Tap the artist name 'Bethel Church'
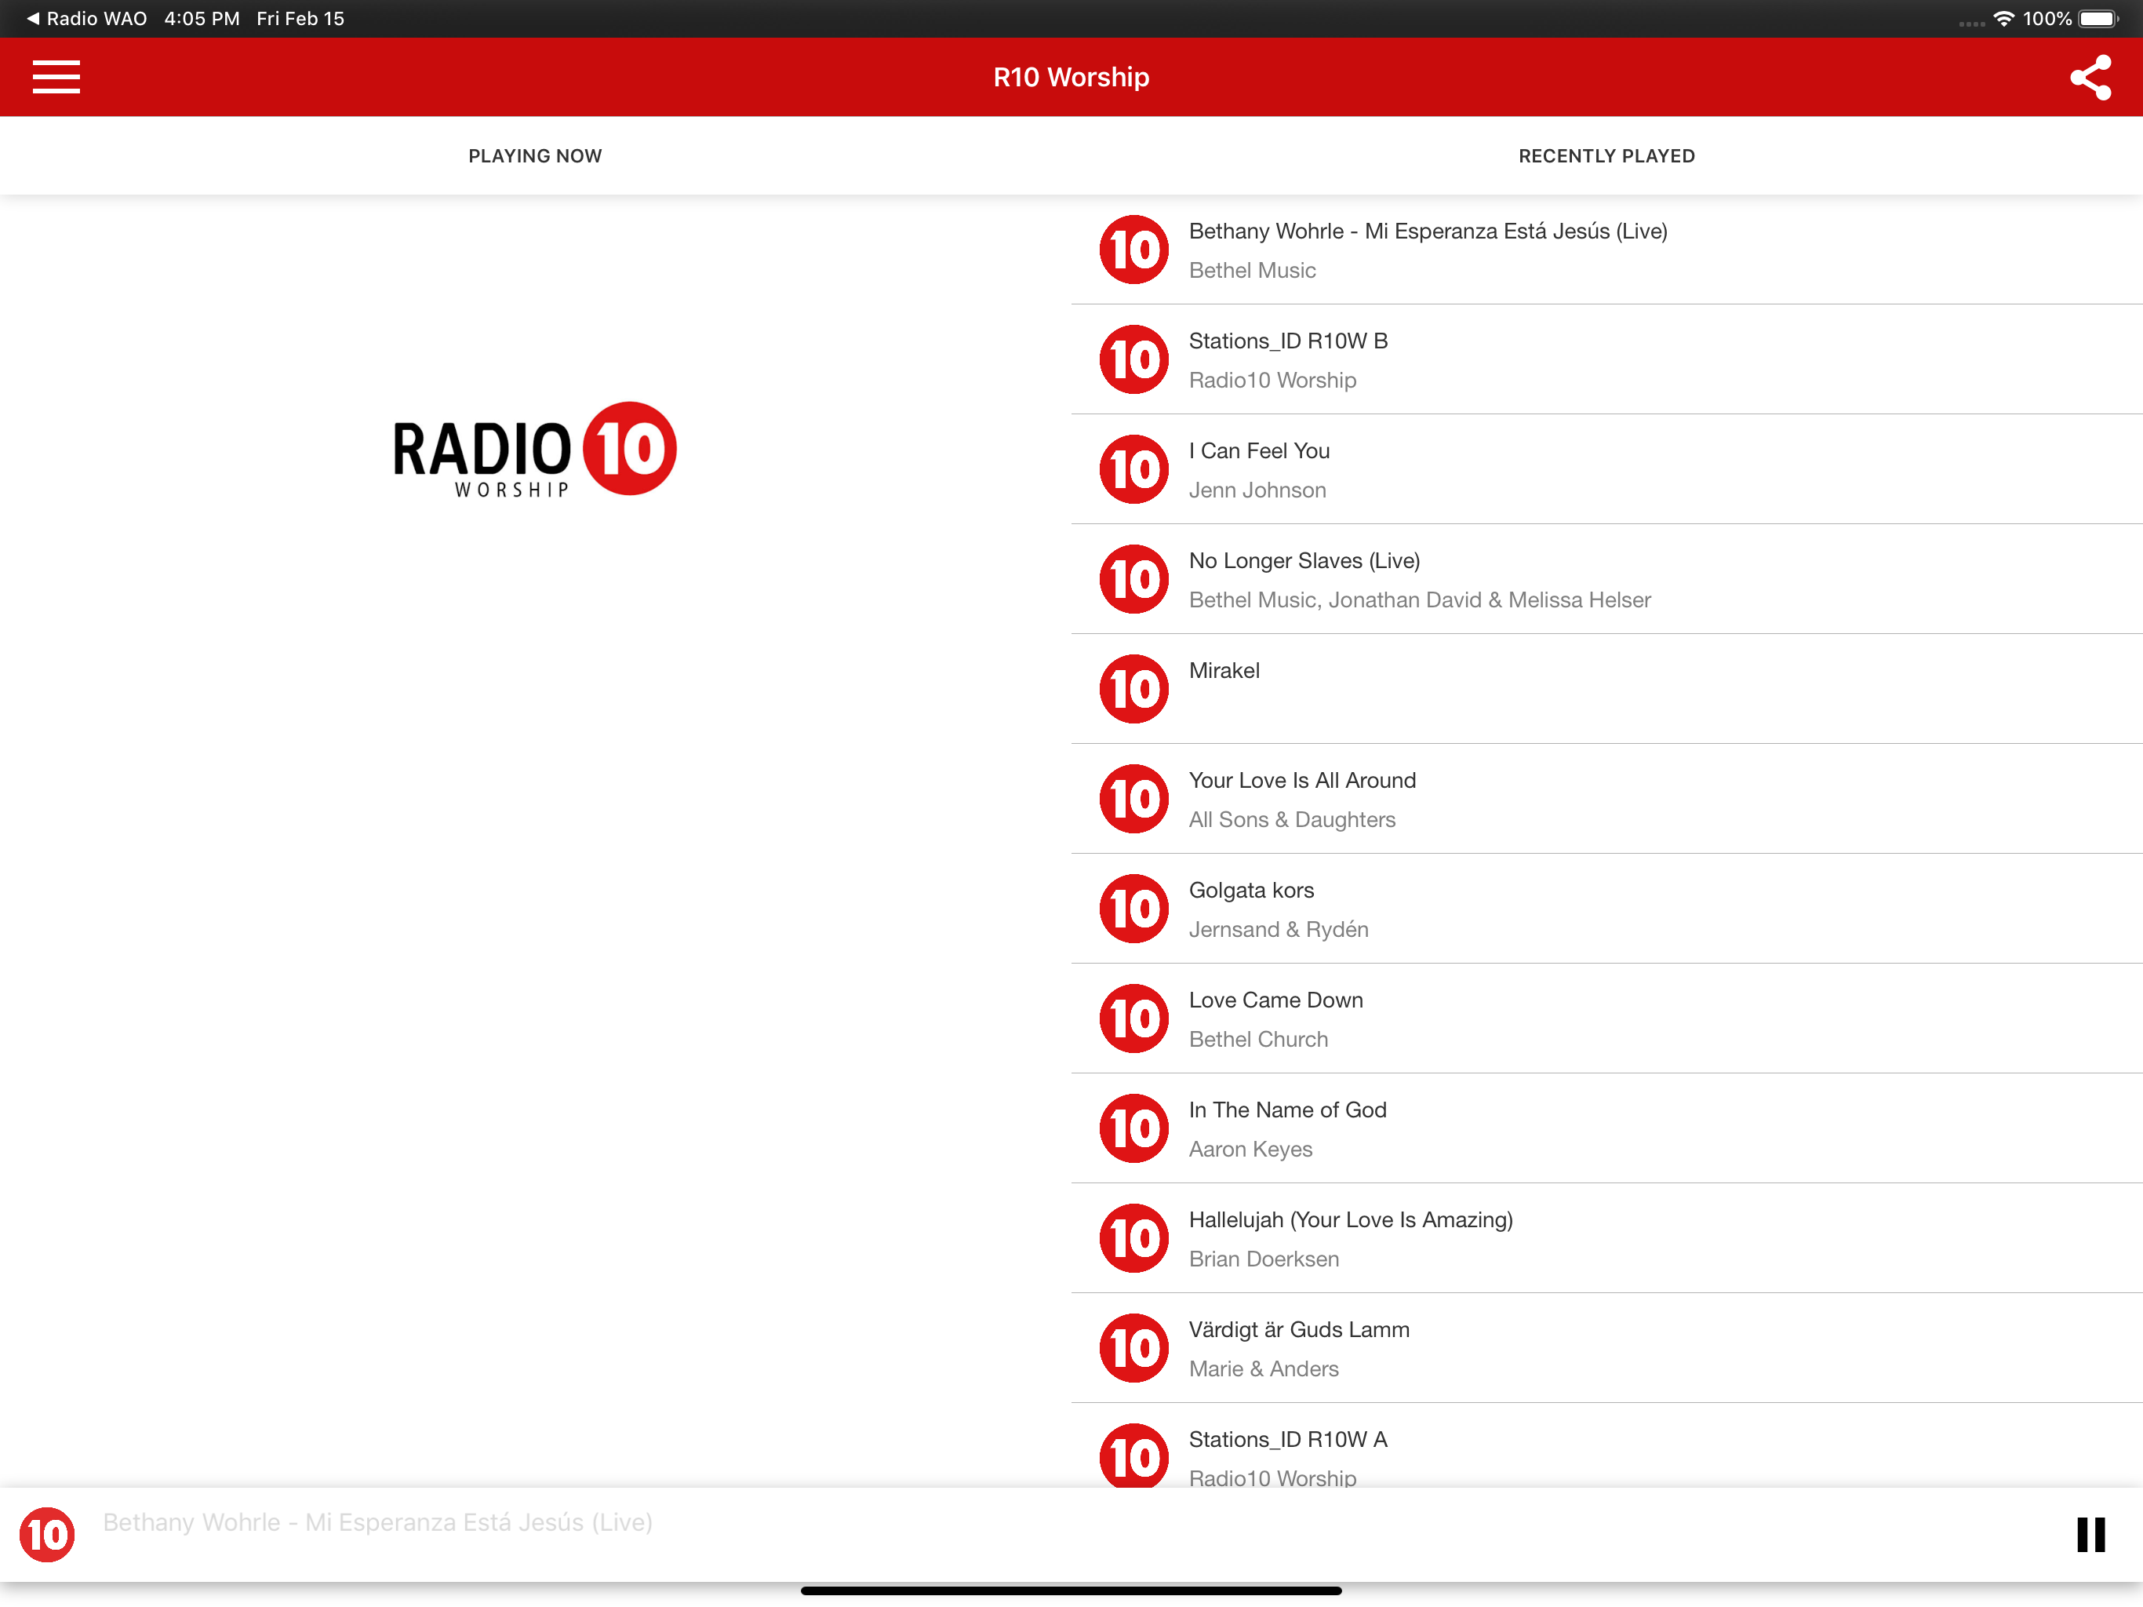This screenshot has width=2143, height=1607. [x=1258, y=1039]
